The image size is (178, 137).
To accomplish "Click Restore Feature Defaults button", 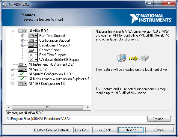I will [52, 130].
